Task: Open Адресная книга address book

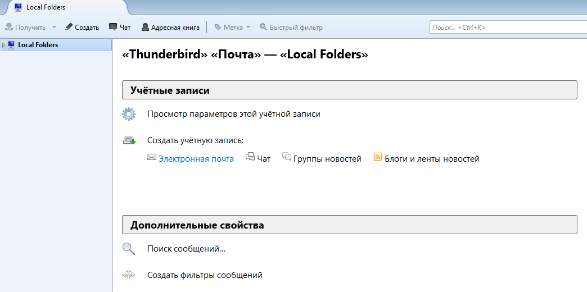Action: pyautogui.click(x=170, y=27)
